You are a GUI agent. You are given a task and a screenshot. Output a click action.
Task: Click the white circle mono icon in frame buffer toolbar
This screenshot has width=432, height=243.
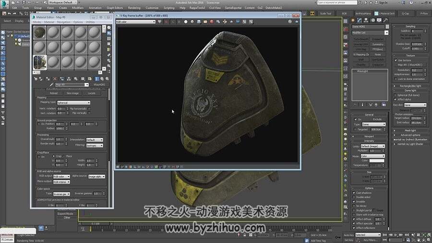(x=186, y=22)
